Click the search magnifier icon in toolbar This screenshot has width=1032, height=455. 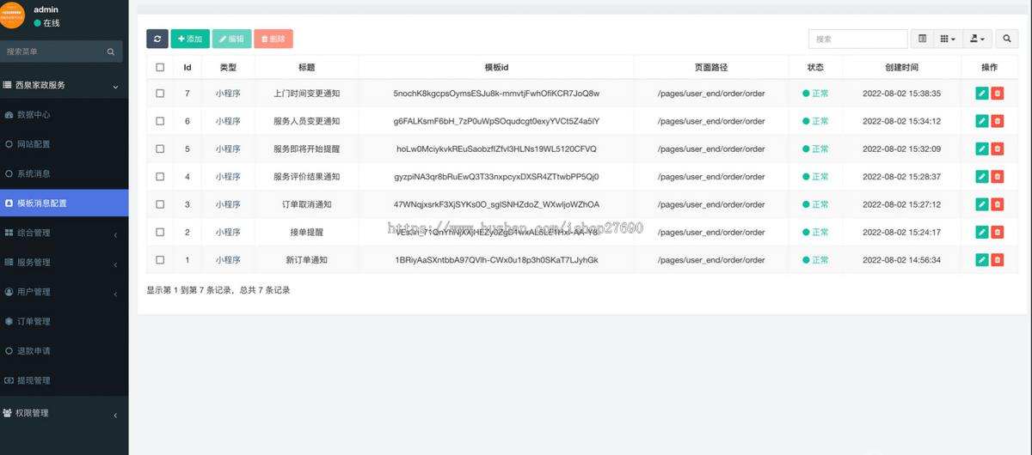(x=1007, y=39)
